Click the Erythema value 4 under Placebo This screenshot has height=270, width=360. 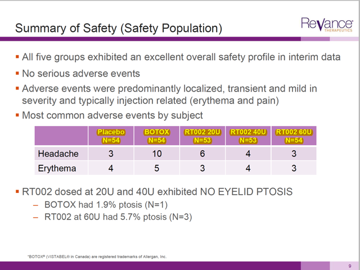pyautogui.click(x=111, y=168)
